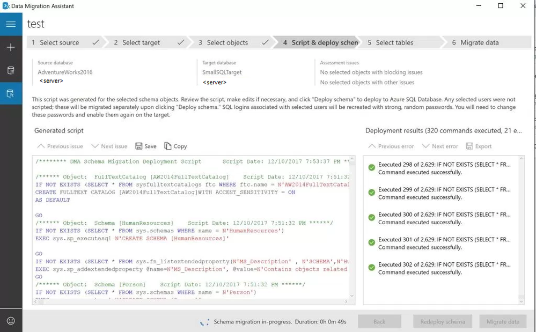The image size is (536, 332).
Task: Click the Next error down arrow
Action: coord(425,146)
